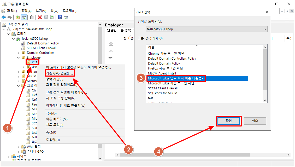Open the 보기(V) menu

[41, 11]
